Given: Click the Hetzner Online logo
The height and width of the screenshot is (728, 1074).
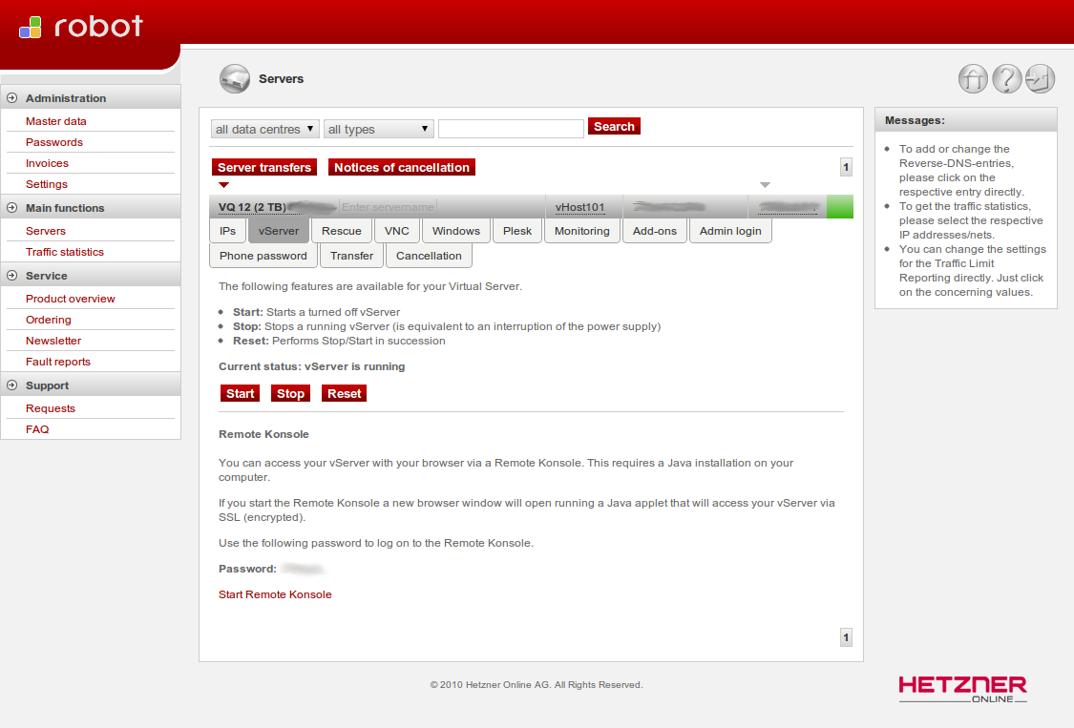Looking at the screenshot, I should coord(962,689).
